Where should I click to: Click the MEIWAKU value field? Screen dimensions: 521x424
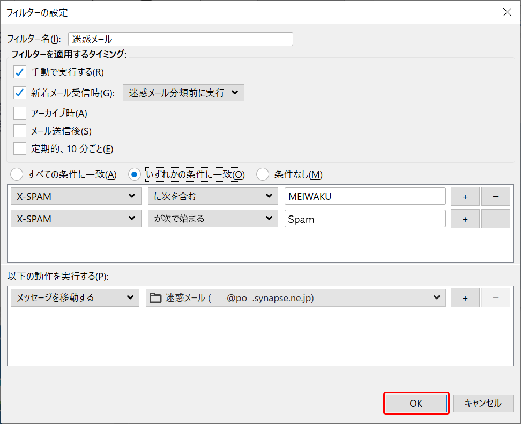pos(365,196)
